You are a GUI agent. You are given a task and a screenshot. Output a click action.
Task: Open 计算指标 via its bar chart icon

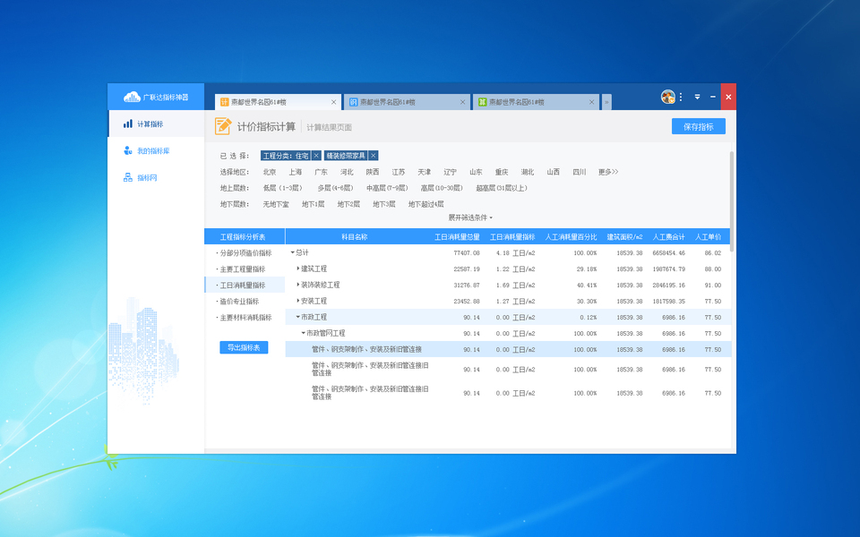pos(128,124)
